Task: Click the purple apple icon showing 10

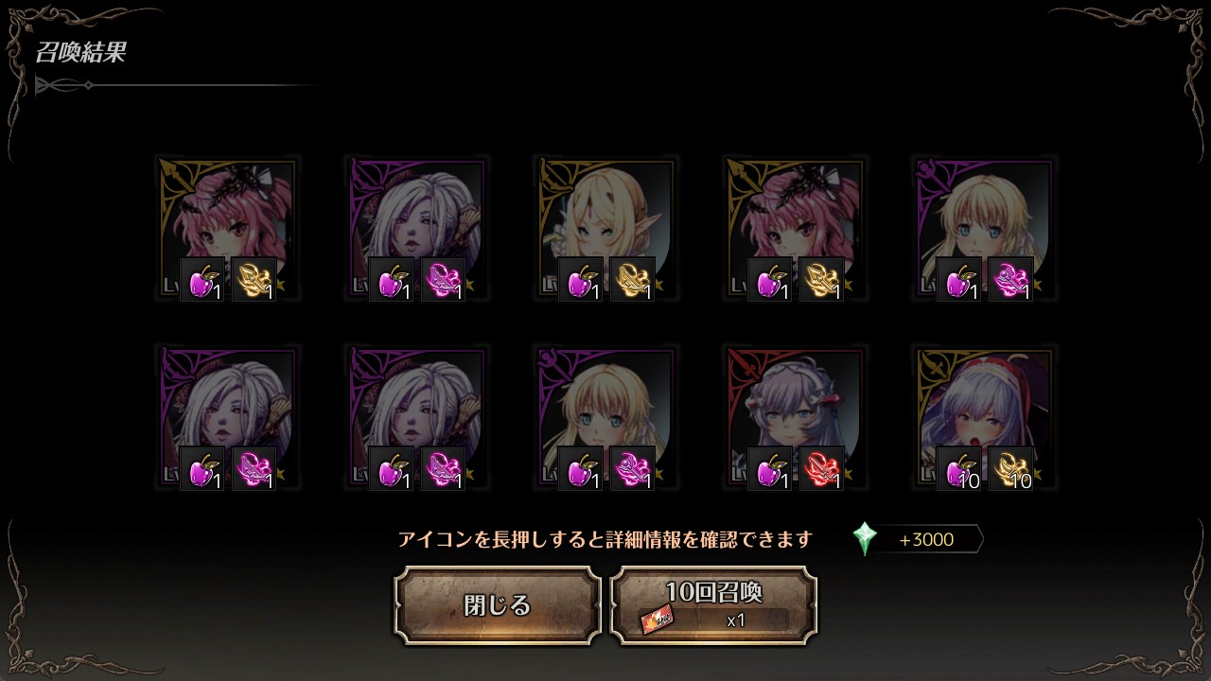Action: point(959,469)
